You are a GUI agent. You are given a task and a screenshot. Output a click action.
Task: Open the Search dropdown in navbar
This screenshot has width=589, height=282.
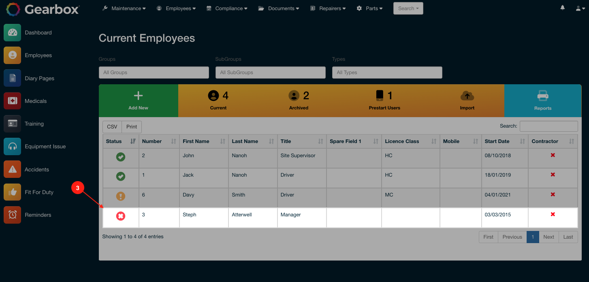(408, 9)
